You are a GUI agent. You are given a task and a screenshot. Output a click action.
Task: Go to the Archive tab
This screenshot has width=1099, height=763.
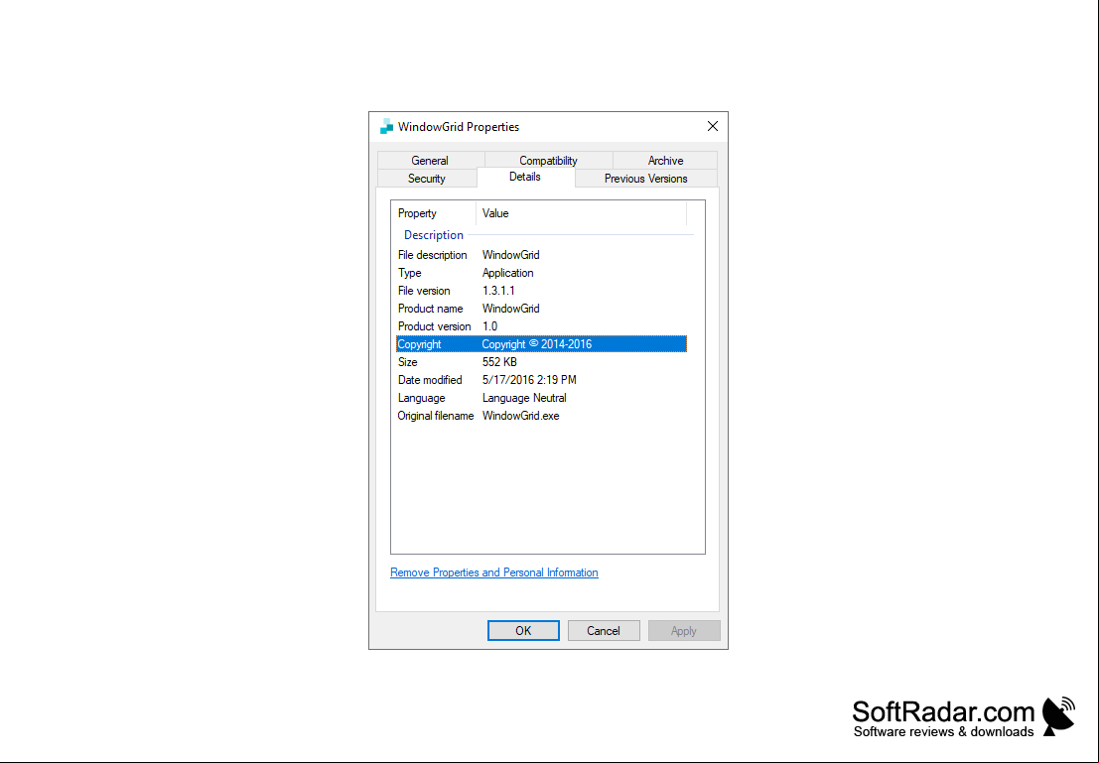(x=665, y=161)
